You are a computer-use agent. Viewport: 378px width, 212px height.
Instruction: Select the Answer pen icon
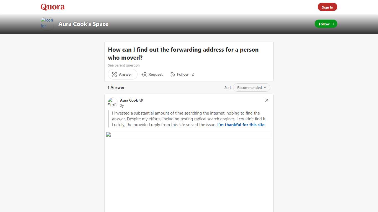pos(114,74)
